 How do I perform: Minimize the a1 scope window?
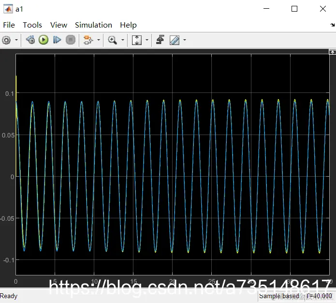point(266,9)
